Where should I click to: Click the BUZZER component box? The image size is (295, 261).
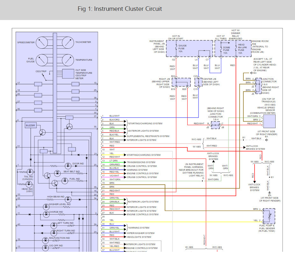tap(30, 125)
